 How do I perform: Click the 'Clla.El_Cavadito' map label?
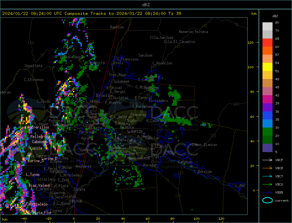coord(179,42)
